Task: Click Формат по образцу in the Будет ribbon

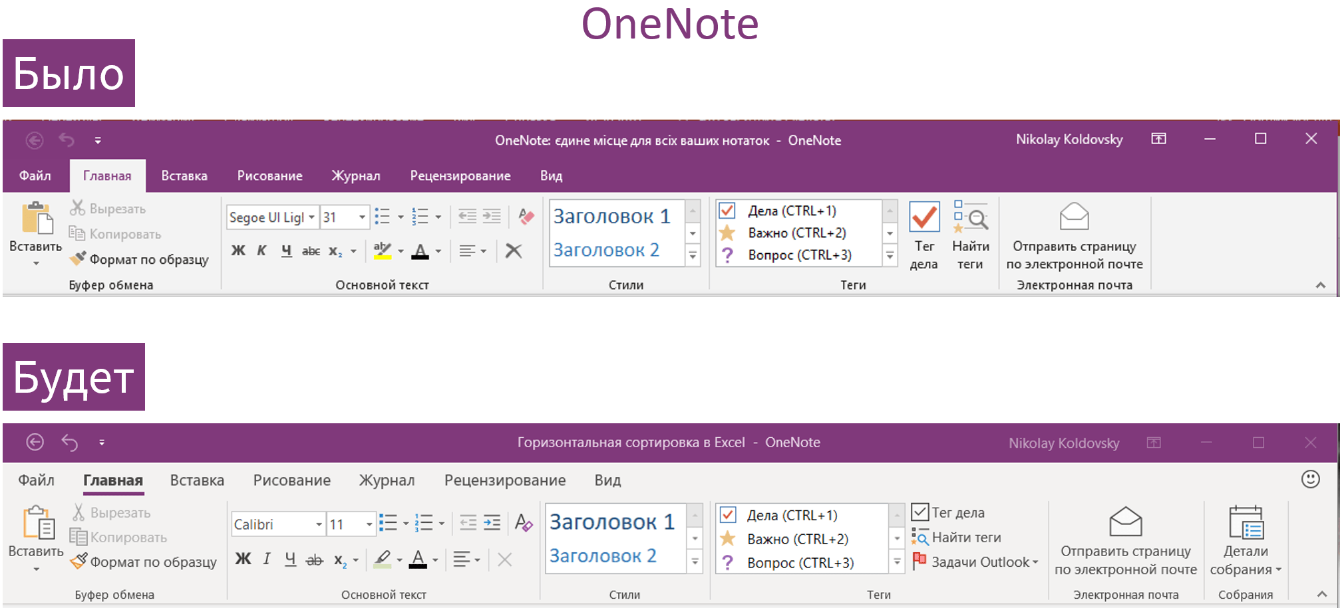Action: click(144, 561)
